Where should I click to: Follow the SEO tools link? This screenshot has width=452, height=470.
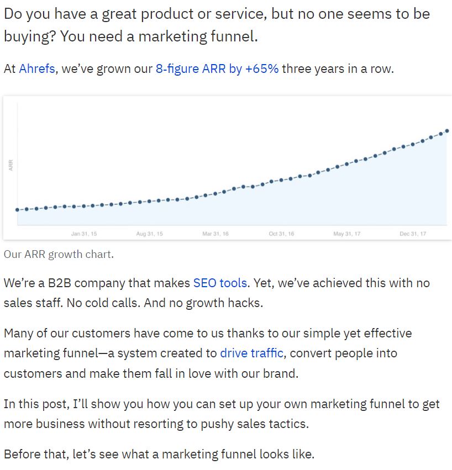coord(220,283)
